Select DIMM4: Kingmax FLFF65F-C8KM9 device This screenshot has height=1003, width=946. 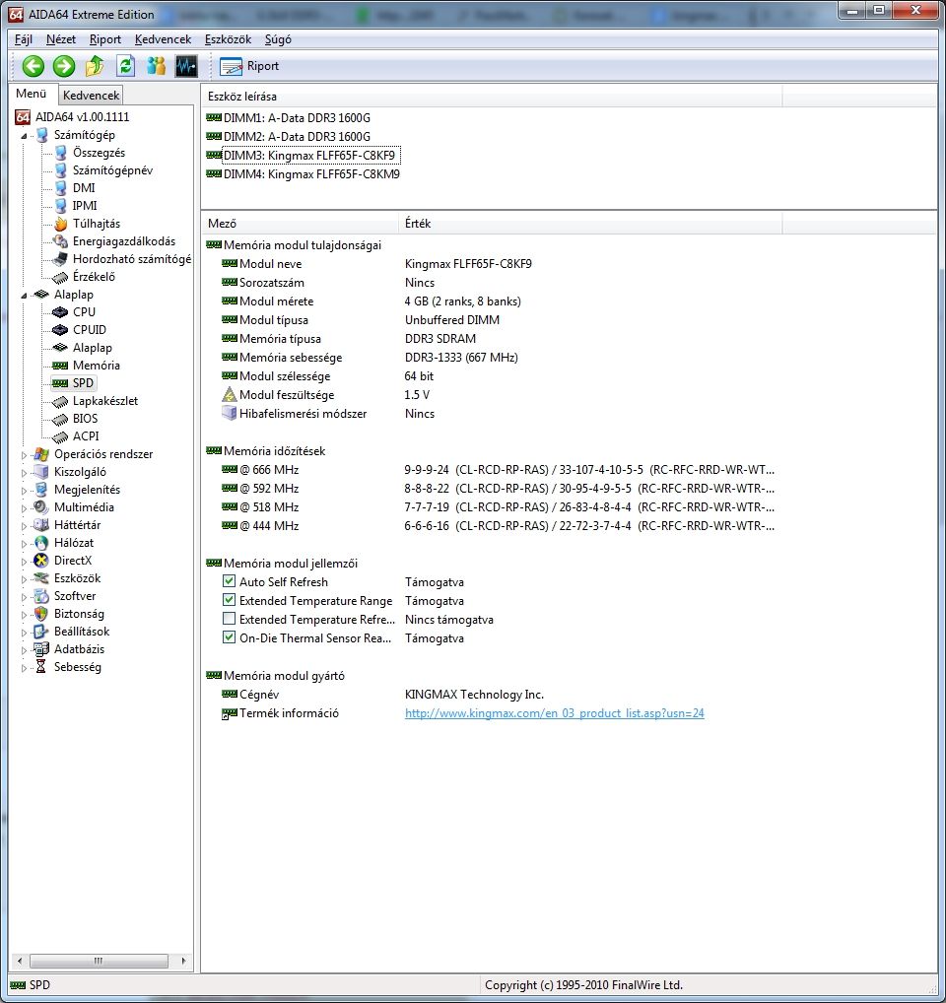(x=311, y=174)
